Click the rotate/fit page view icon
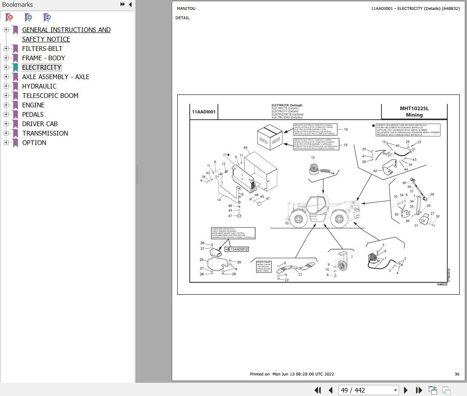The image size is (467, 396). tap(433, 390)
